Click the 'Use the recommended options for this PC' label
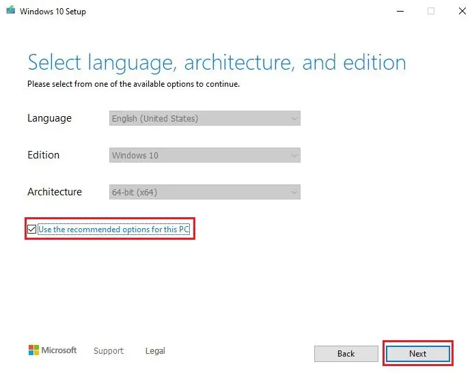The image size is (472, 375). click(x=113, y=230)
